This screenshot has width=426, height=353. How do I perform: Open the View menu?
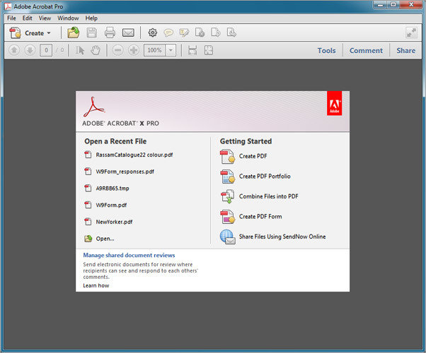tap(45, 18)
